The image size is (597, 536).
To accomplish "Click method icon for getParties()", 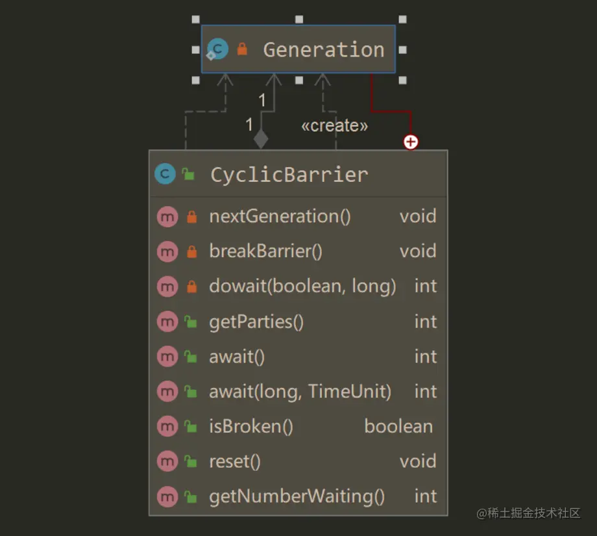I will 167,322.
